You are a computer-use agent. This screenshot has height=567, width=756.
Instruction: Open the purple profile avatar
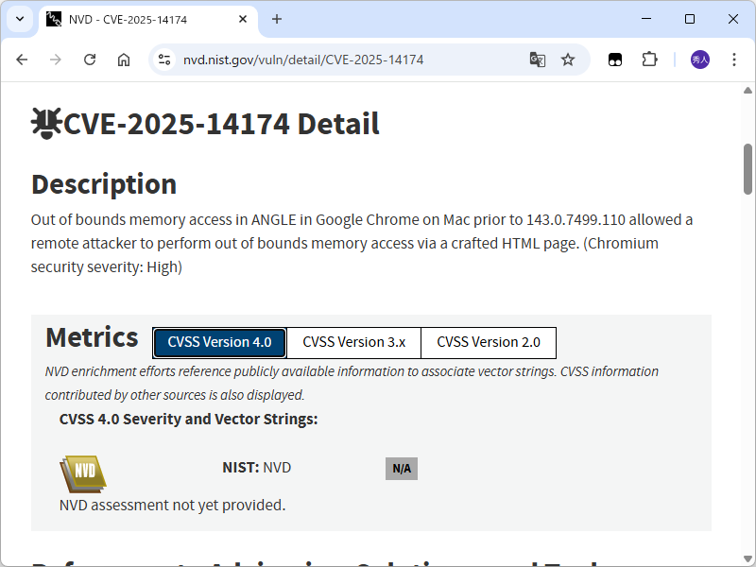coord(700,60)
